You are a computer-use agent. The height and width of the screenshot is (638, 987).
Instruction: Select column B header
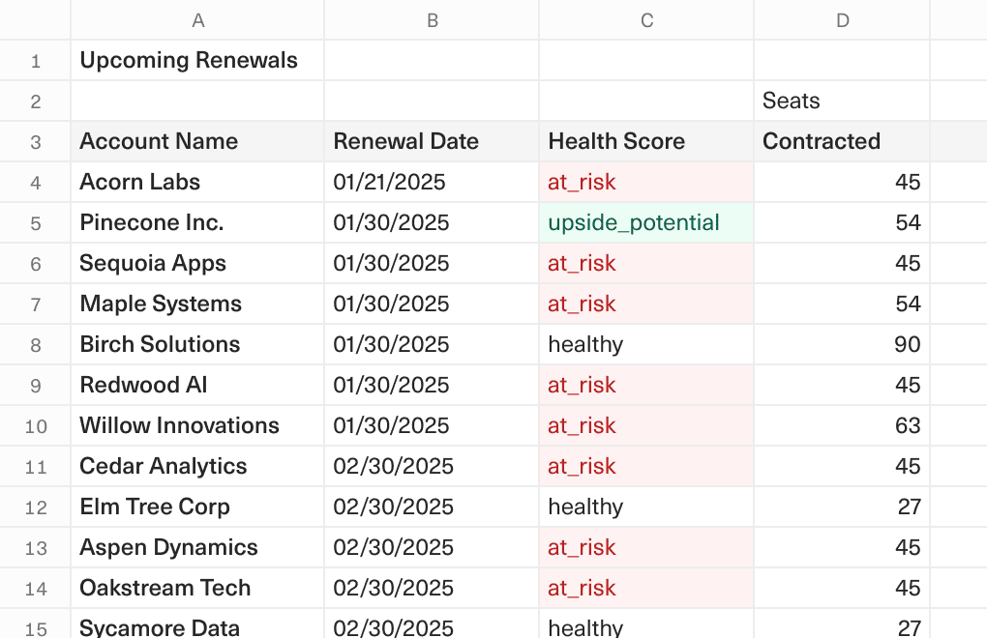pyautogui.click(x=432, y=19)
